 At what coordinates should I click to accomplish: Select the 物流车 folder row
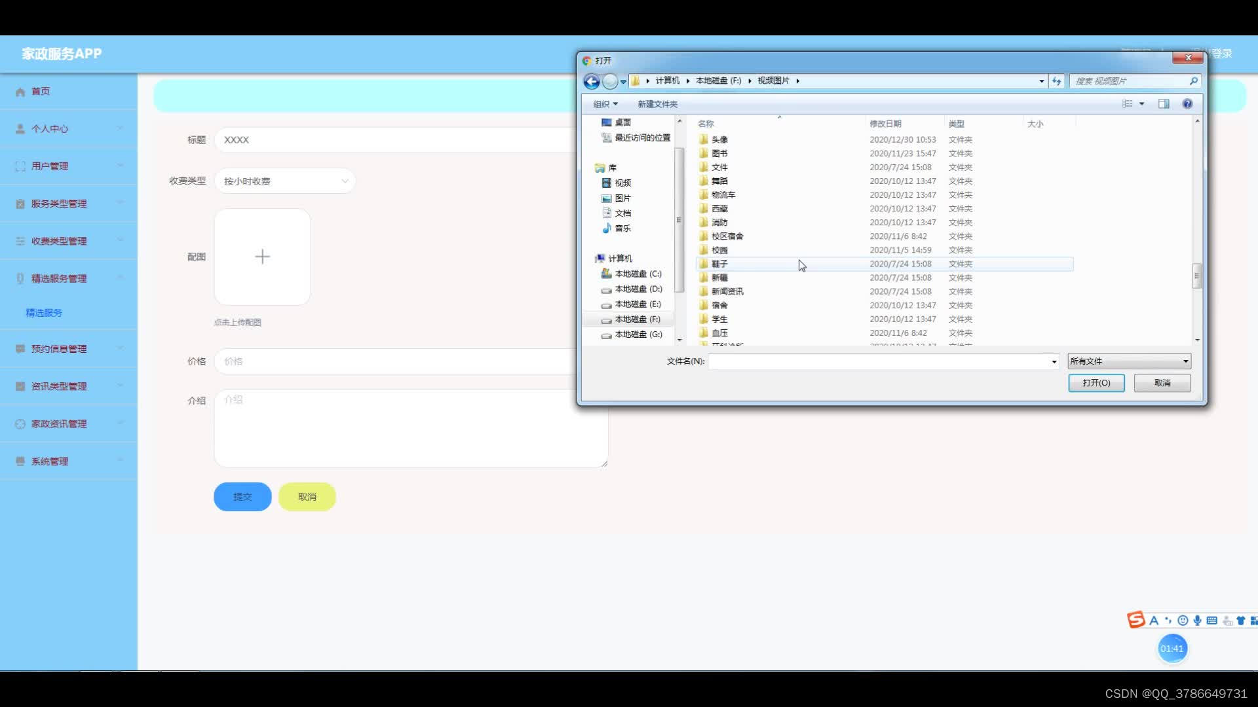click(x=885, y=195)
